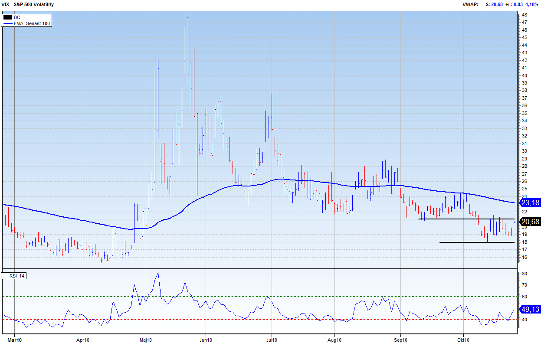Click the Okt10 date axis label
This screenshot has height=343, width=541.
[x=463, y=340]
